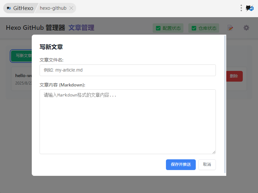Screen dimensions: 258x193
Task: Click the GitHexo extension icon at top right
Action: coord(250,8)
